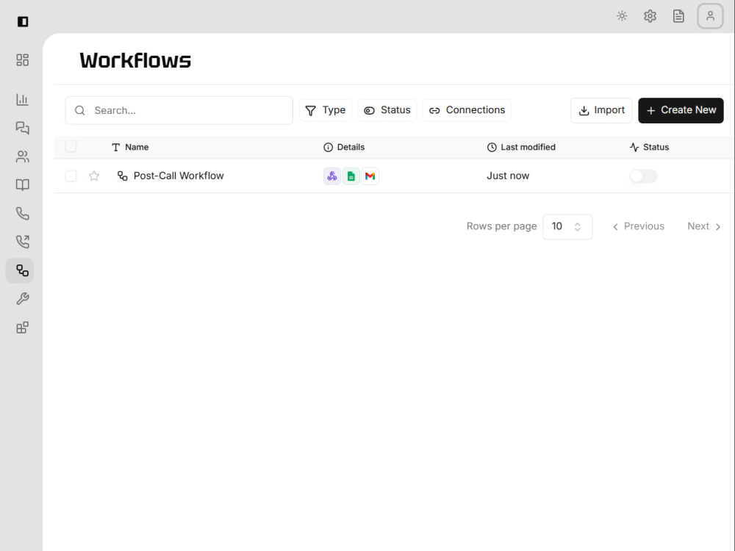
Task: Open the knowledge base book icon
Action: 23,185
